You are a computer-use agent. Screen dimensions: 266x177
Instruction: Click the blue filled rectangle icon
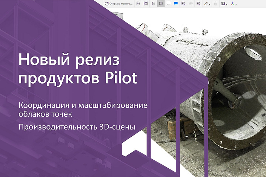point(176,4)
